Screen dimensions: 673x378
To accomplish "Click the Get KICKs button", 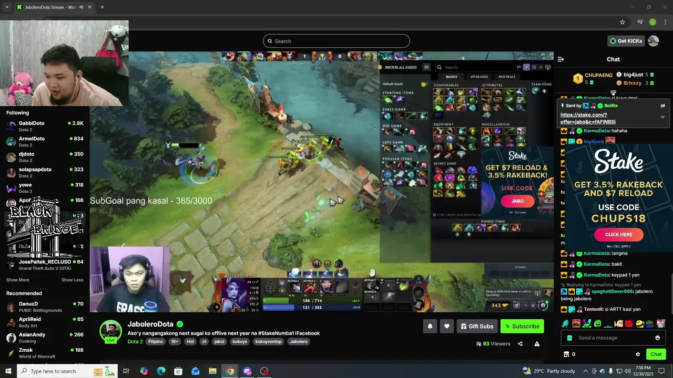I will click(626, 41).
